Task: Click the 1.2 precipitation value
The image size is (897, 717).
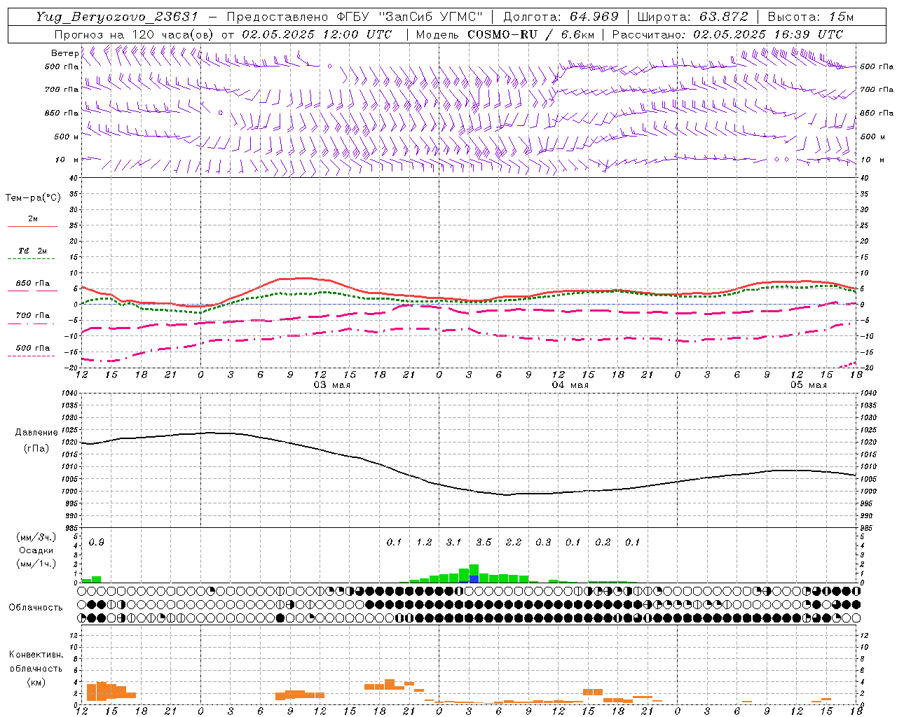Action: pos(424,543)
